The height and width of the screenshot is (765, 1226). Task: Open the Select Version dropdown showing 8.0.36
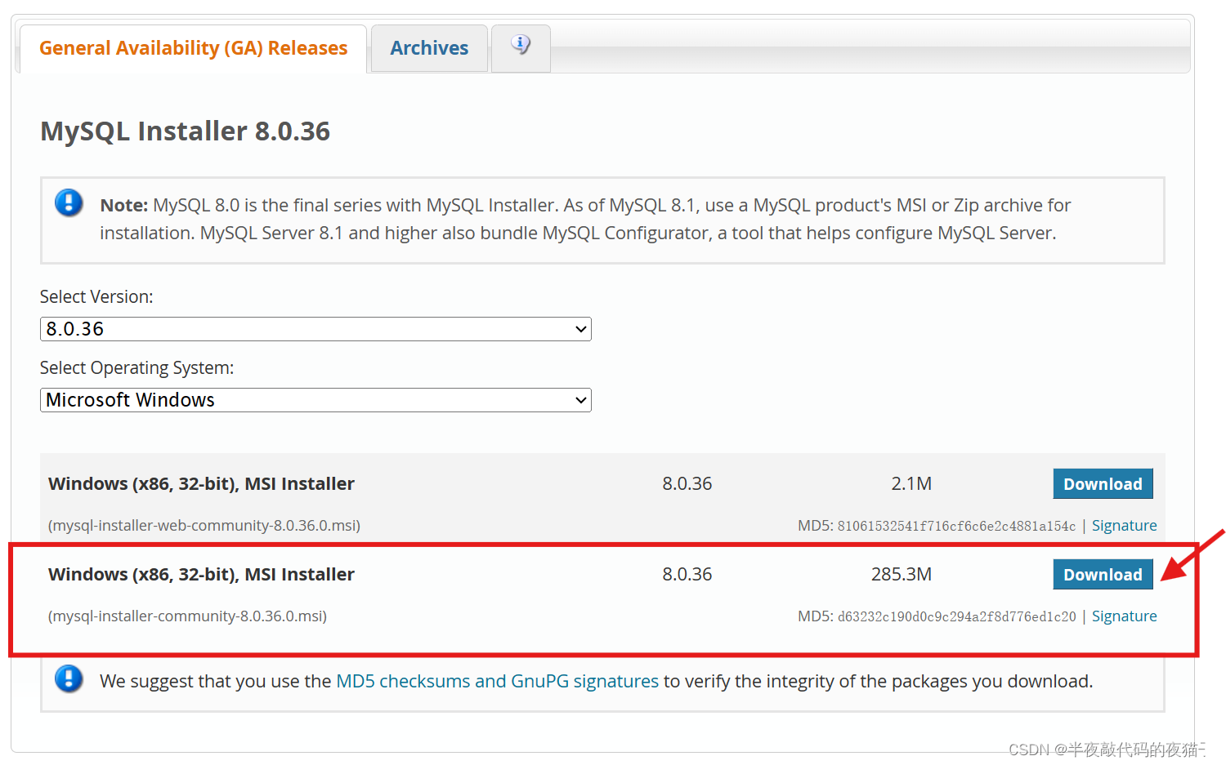(315, 329)
